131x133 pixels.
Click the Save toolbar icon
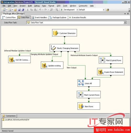19,10
